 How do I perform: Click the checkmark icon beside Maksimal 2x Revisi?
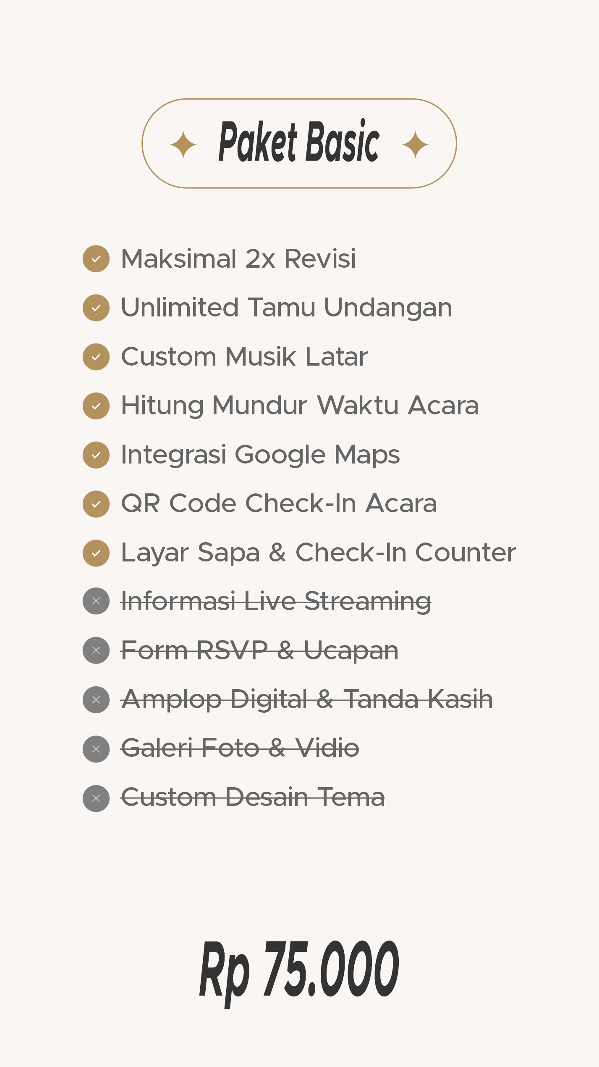[96, 259]
